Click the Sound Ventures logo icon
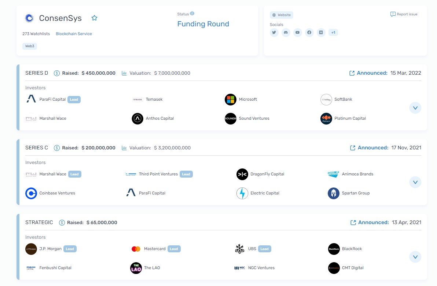The image size is (437, 286). pos(231,119)
